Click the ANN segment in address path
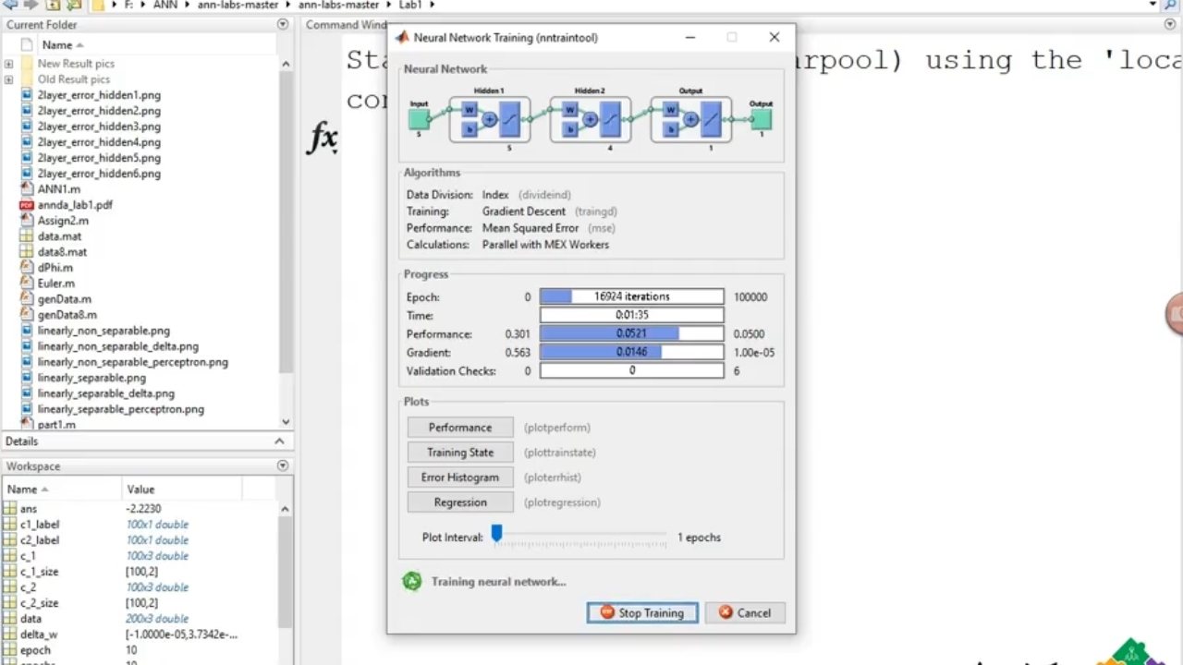 (x=165, y=5)
